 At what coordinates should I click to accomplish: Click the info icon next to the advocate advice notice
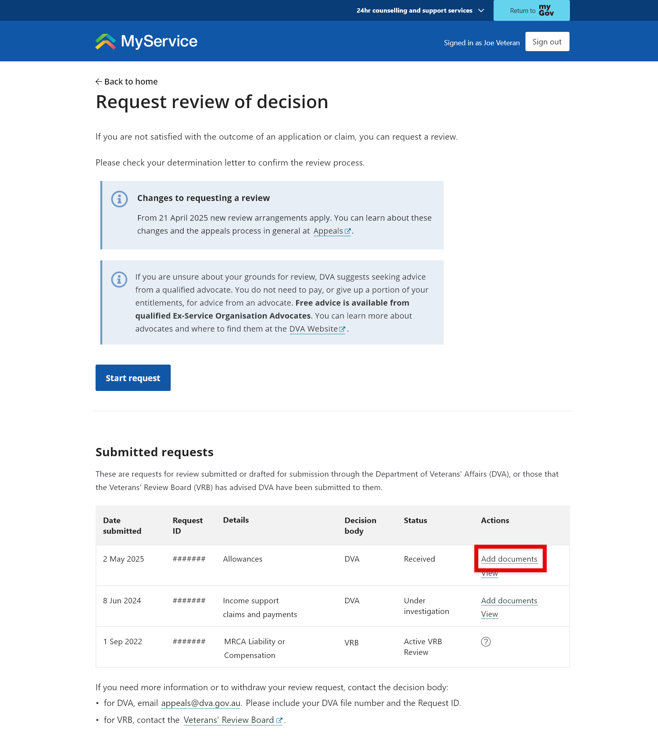(119, 279)
